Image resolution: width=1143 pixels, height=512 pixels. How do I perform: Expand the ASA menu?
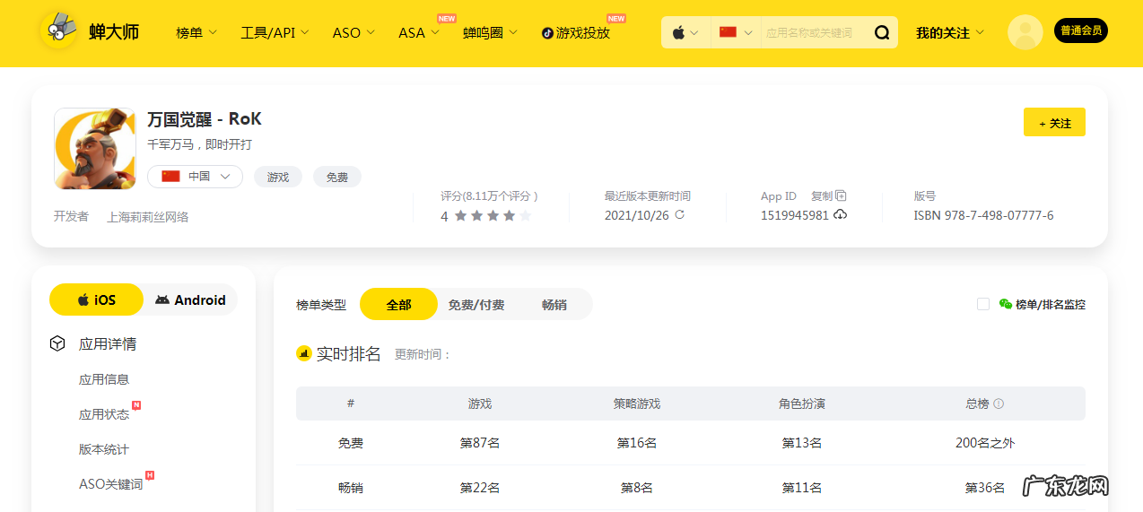[x=419, y=32]
